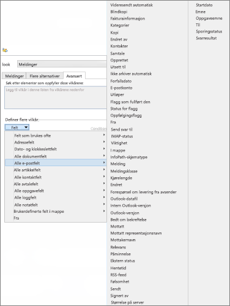Screen dimensions: 230x306
Task: Switch to the Meldinger tab
Action: 14,76
